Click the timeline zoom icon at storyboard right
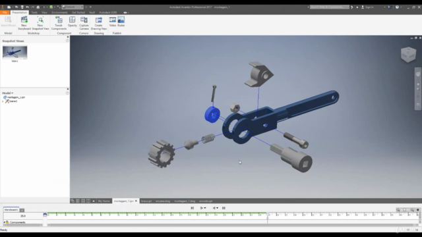 [398, 209]
